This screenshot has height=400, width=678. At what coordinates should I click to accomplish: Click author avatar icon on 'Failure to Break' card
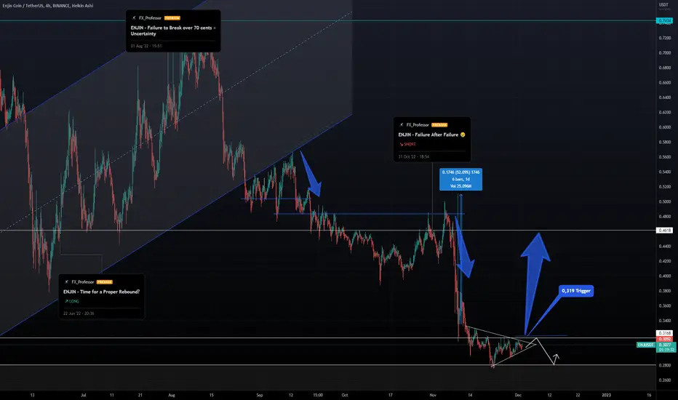pos(134,18)
